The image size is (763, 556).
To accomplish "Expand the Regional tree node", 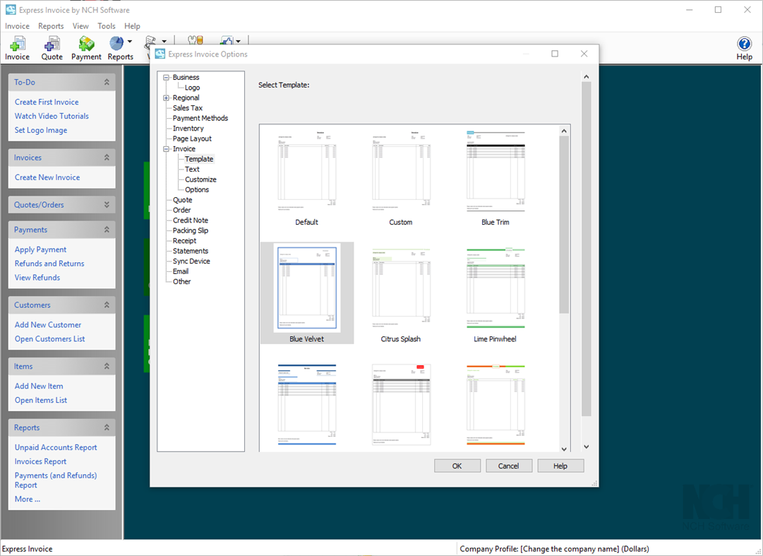I will (x=164, y=97).
